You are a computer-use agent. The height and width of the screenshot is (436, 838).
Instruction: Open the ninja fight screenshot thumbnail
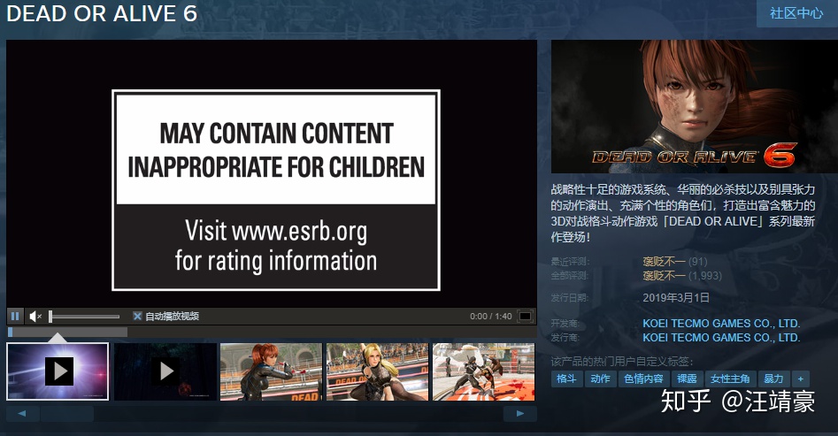click(x=484, y=371)
